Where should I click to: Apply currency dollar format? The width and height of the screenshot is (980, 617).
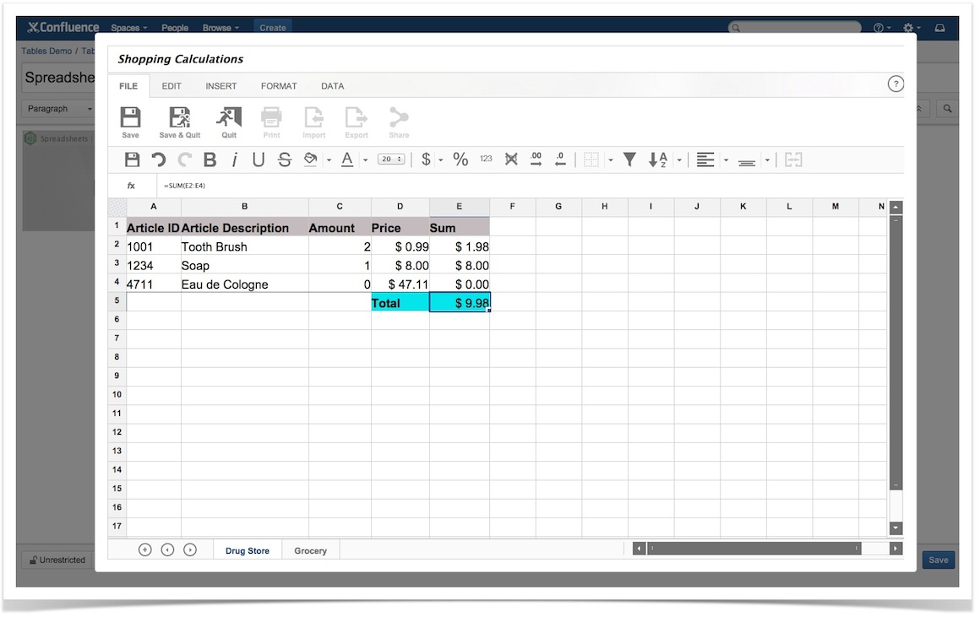(x=427, y=160)
